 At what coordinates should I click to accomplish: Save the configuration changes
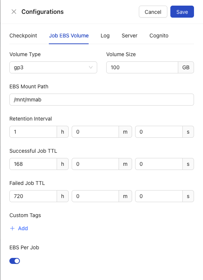pyautogui.click(x=182, y=12)
